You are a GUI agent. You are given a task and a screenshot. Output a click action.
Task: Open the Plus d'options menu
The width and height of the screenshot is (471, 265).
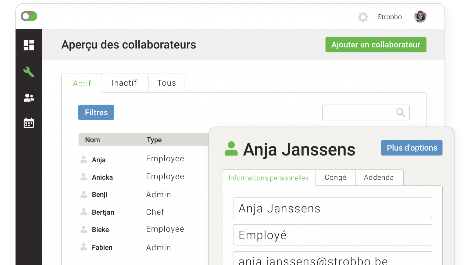[412, 148]
